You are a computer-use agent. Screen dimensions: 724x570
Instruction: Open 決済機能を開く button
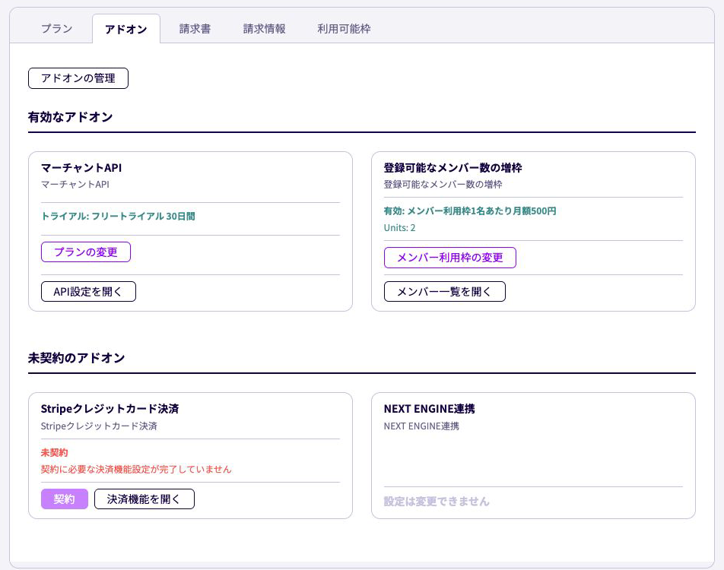click(x=144, y=499)
